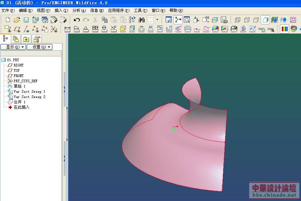Screen dimensions: 301x201
Task: Click the rainbow color stripes icon
Action: click(x=284, y=29)
